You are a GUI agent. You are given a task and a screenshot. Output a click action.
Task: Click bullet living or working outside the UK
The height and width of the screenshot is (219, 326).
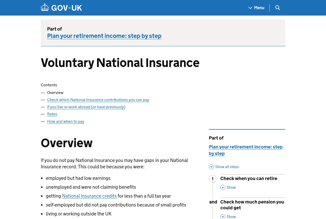[x=79, y=214]
